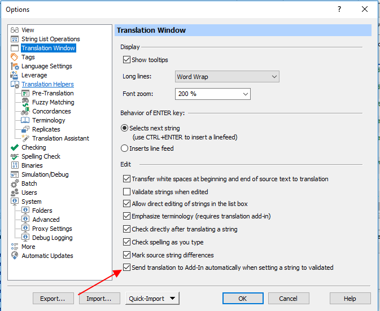Open the Long lines Word Wrap dropdown
The width and height of the screenshot is (380, 311).
(x=274, y=77)
